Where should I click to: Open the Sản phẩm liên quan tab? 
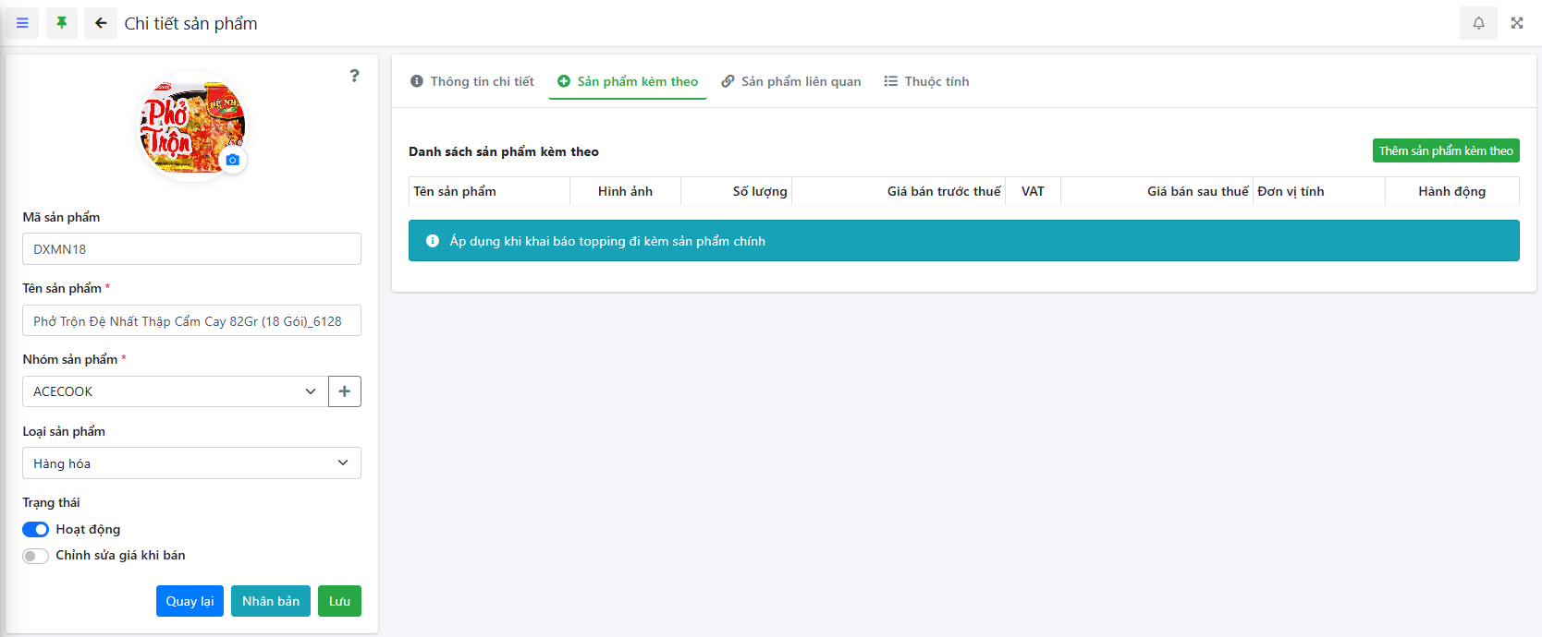[x=791, y=81]
